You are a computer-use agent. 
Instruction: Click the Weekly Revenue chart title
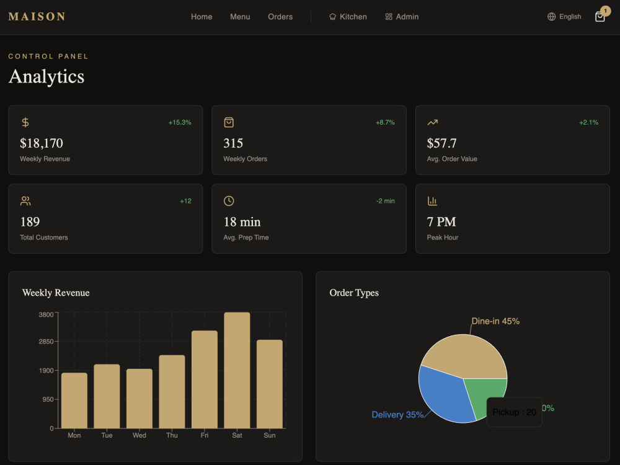(x=56, y=293)
